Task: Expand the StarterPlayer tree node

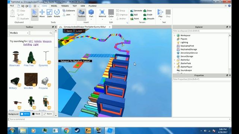Action: tap(174, 67)
